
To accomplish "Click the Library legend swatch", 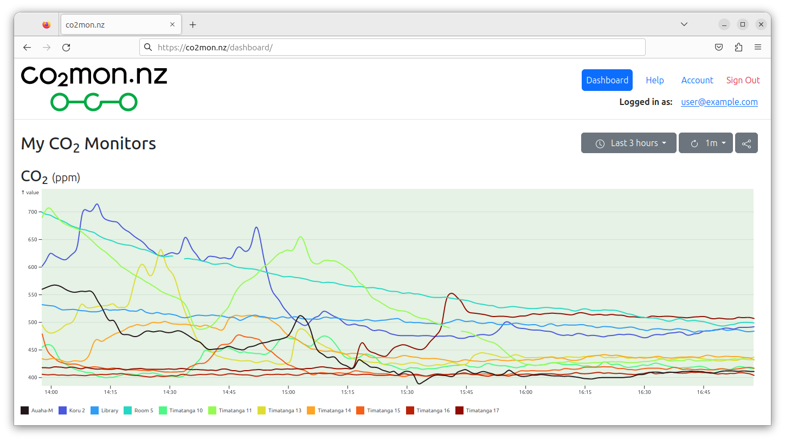I will click(94, 410).
